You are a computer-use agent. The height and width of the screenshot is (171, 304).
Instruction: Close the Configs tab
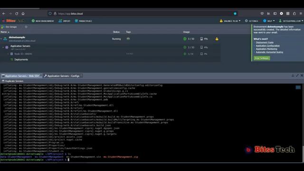[x=81, y=75]
